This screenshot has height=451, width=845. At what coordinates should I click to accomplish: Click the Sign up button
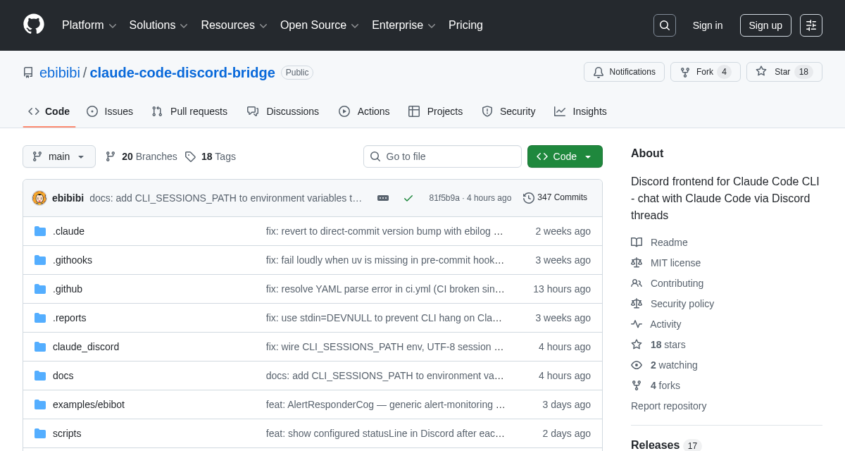765,25
